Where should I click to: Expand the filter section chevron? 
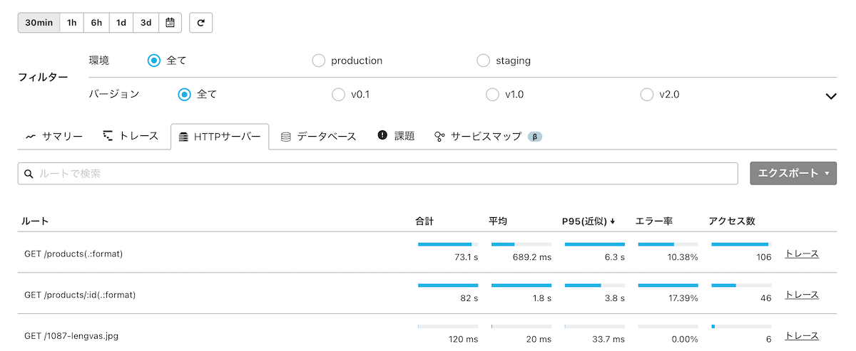pos(830,96)
